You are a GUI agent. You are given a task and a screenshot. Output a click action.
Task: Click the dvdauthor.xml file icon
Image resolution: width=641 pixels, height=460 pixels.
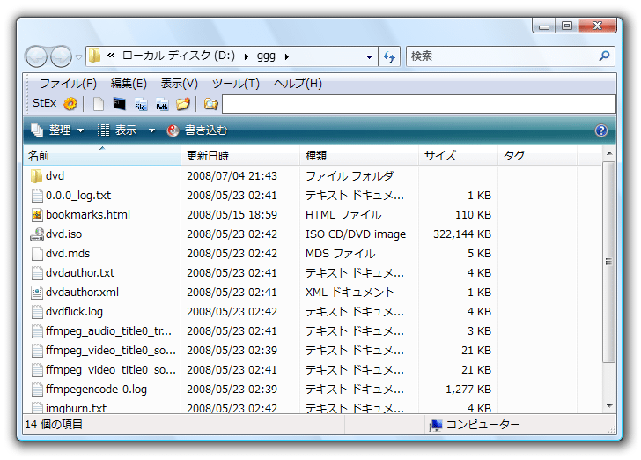pyautogui.click(x=37, y=293)
